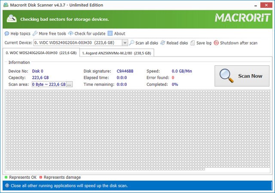The image size is (275, 193).
Task: Switch to the Asgard AN256NVMe tab
Action: [116, 53]
